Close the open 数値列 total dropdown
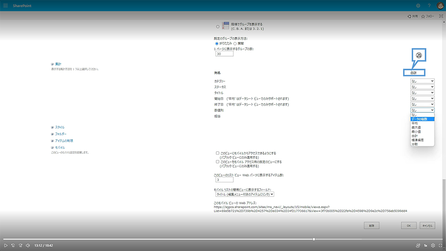The image size is (446, 251). point(422,110)
